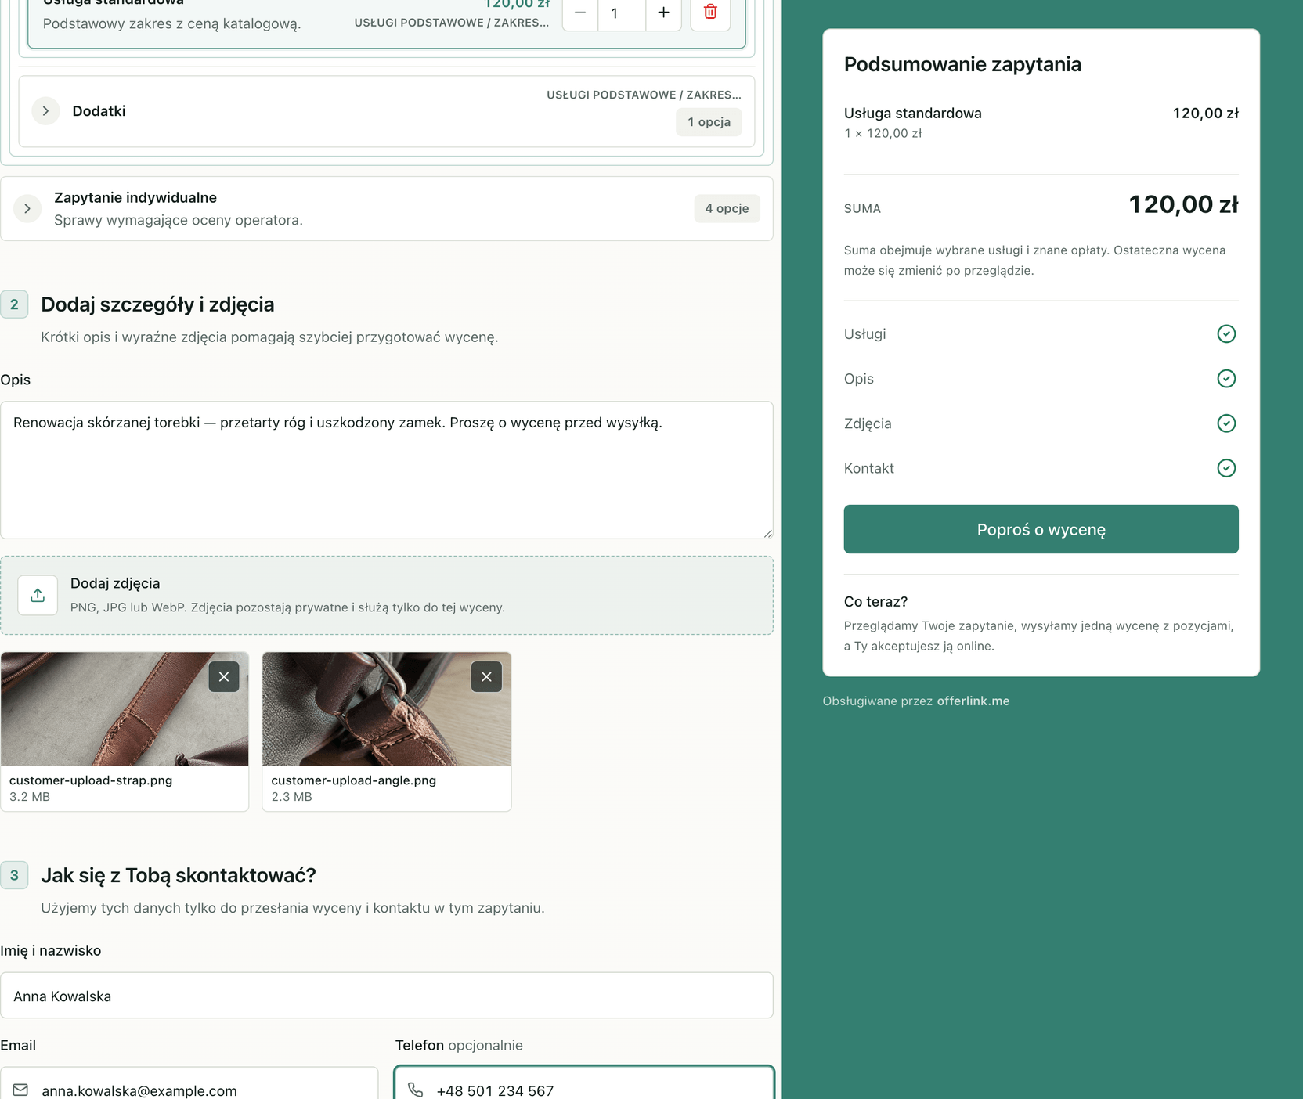Click the Opis checklist label in summary
The image size is (1303, 1099).
[859, 379]
